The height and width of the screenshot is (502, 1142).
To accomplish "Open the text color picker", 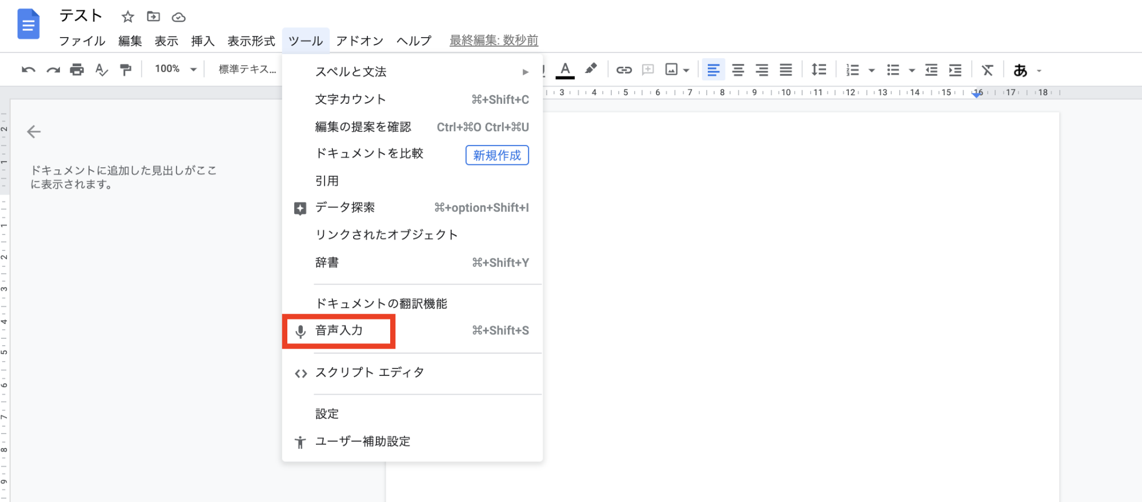I will click(x=565, y=70).
